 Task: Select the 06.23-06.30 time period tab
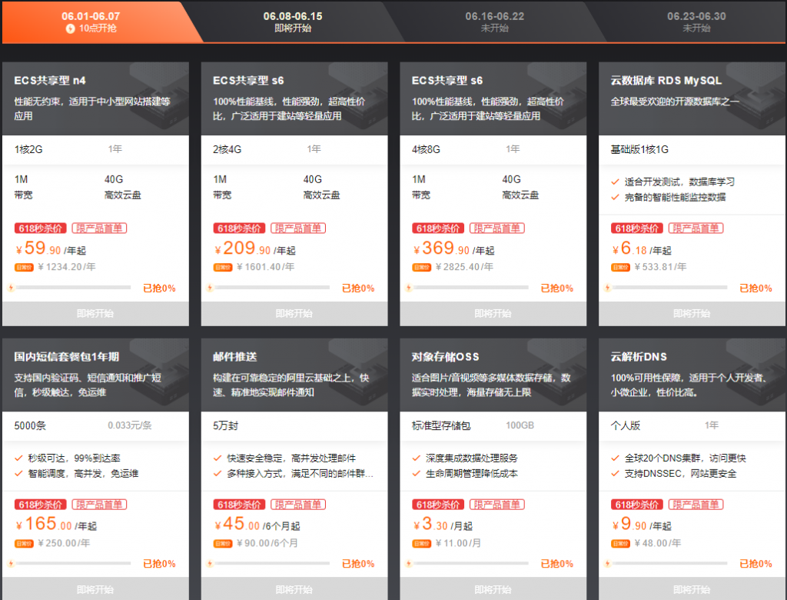point(696,22)
